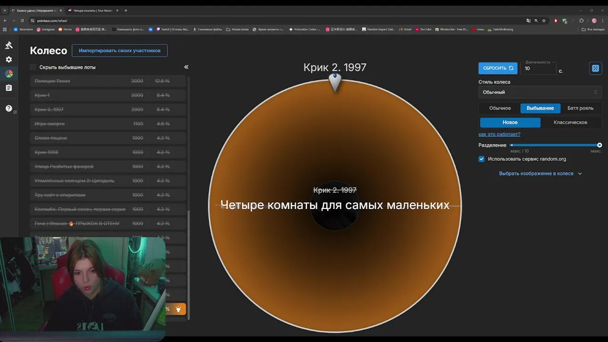Click the Длительность input field
This screenshot has width=608, height=342.
538,68
